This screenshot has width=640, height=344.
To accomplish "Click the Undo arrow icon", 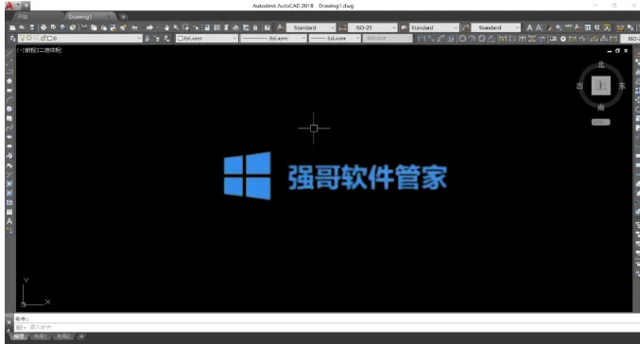I will (x=134, y=27).
